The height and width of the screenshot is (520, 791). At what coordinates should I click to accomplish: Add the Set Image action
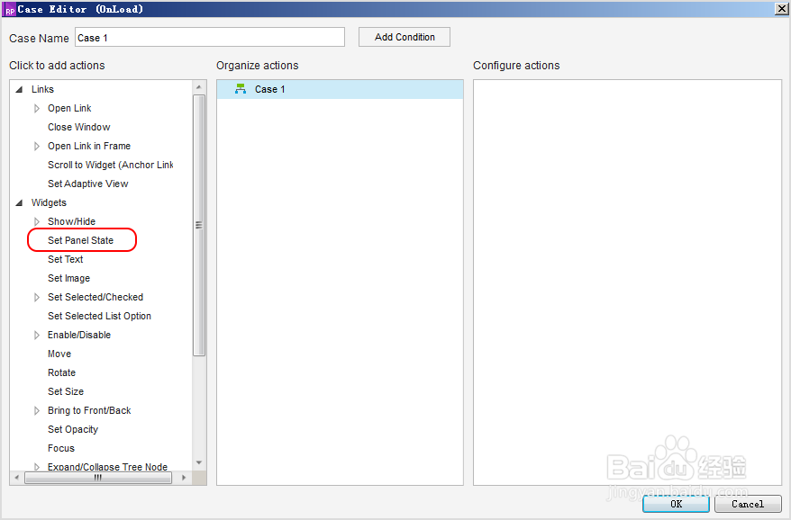coord(68,278)
